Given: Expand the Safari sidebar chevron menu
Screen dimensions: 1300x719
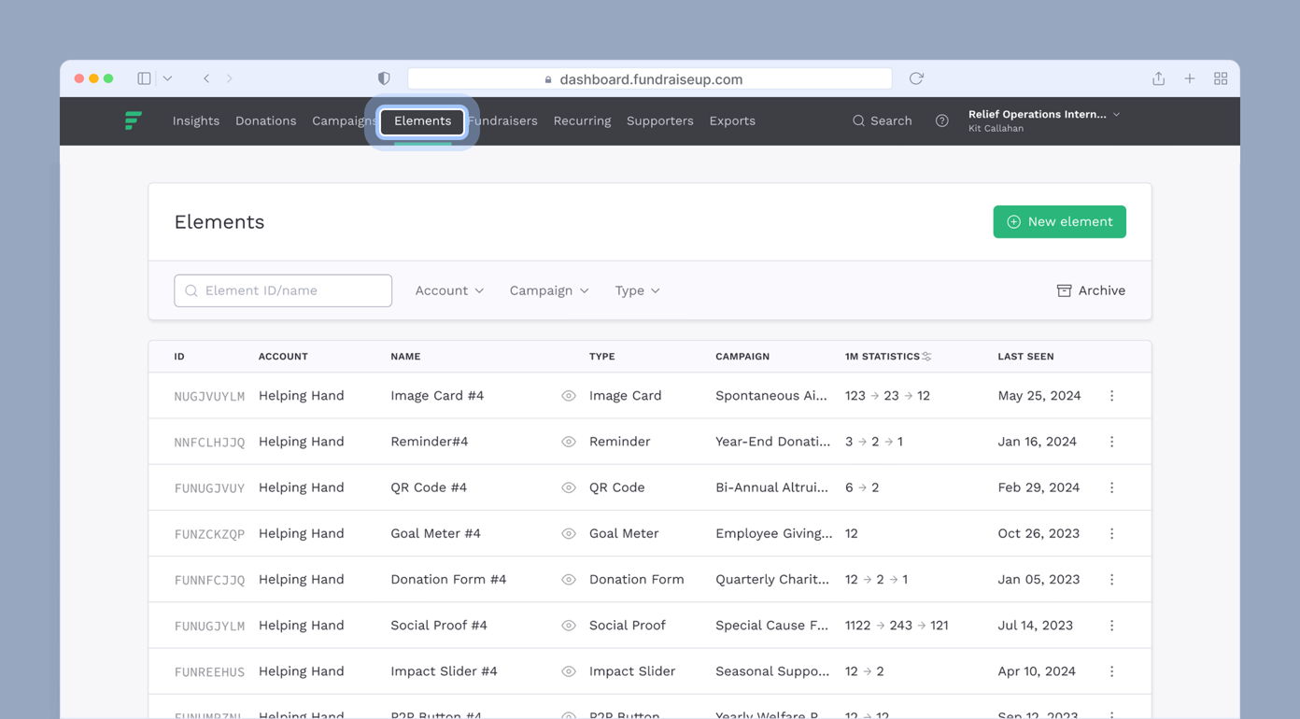Looking at the screenshot, I should click(167, 78).
